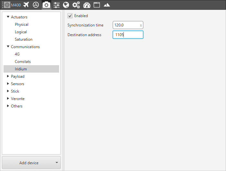Select Physical under Actuators
Image resolution: width=226 pixels, height=171 pixels.
pos(22,25)
